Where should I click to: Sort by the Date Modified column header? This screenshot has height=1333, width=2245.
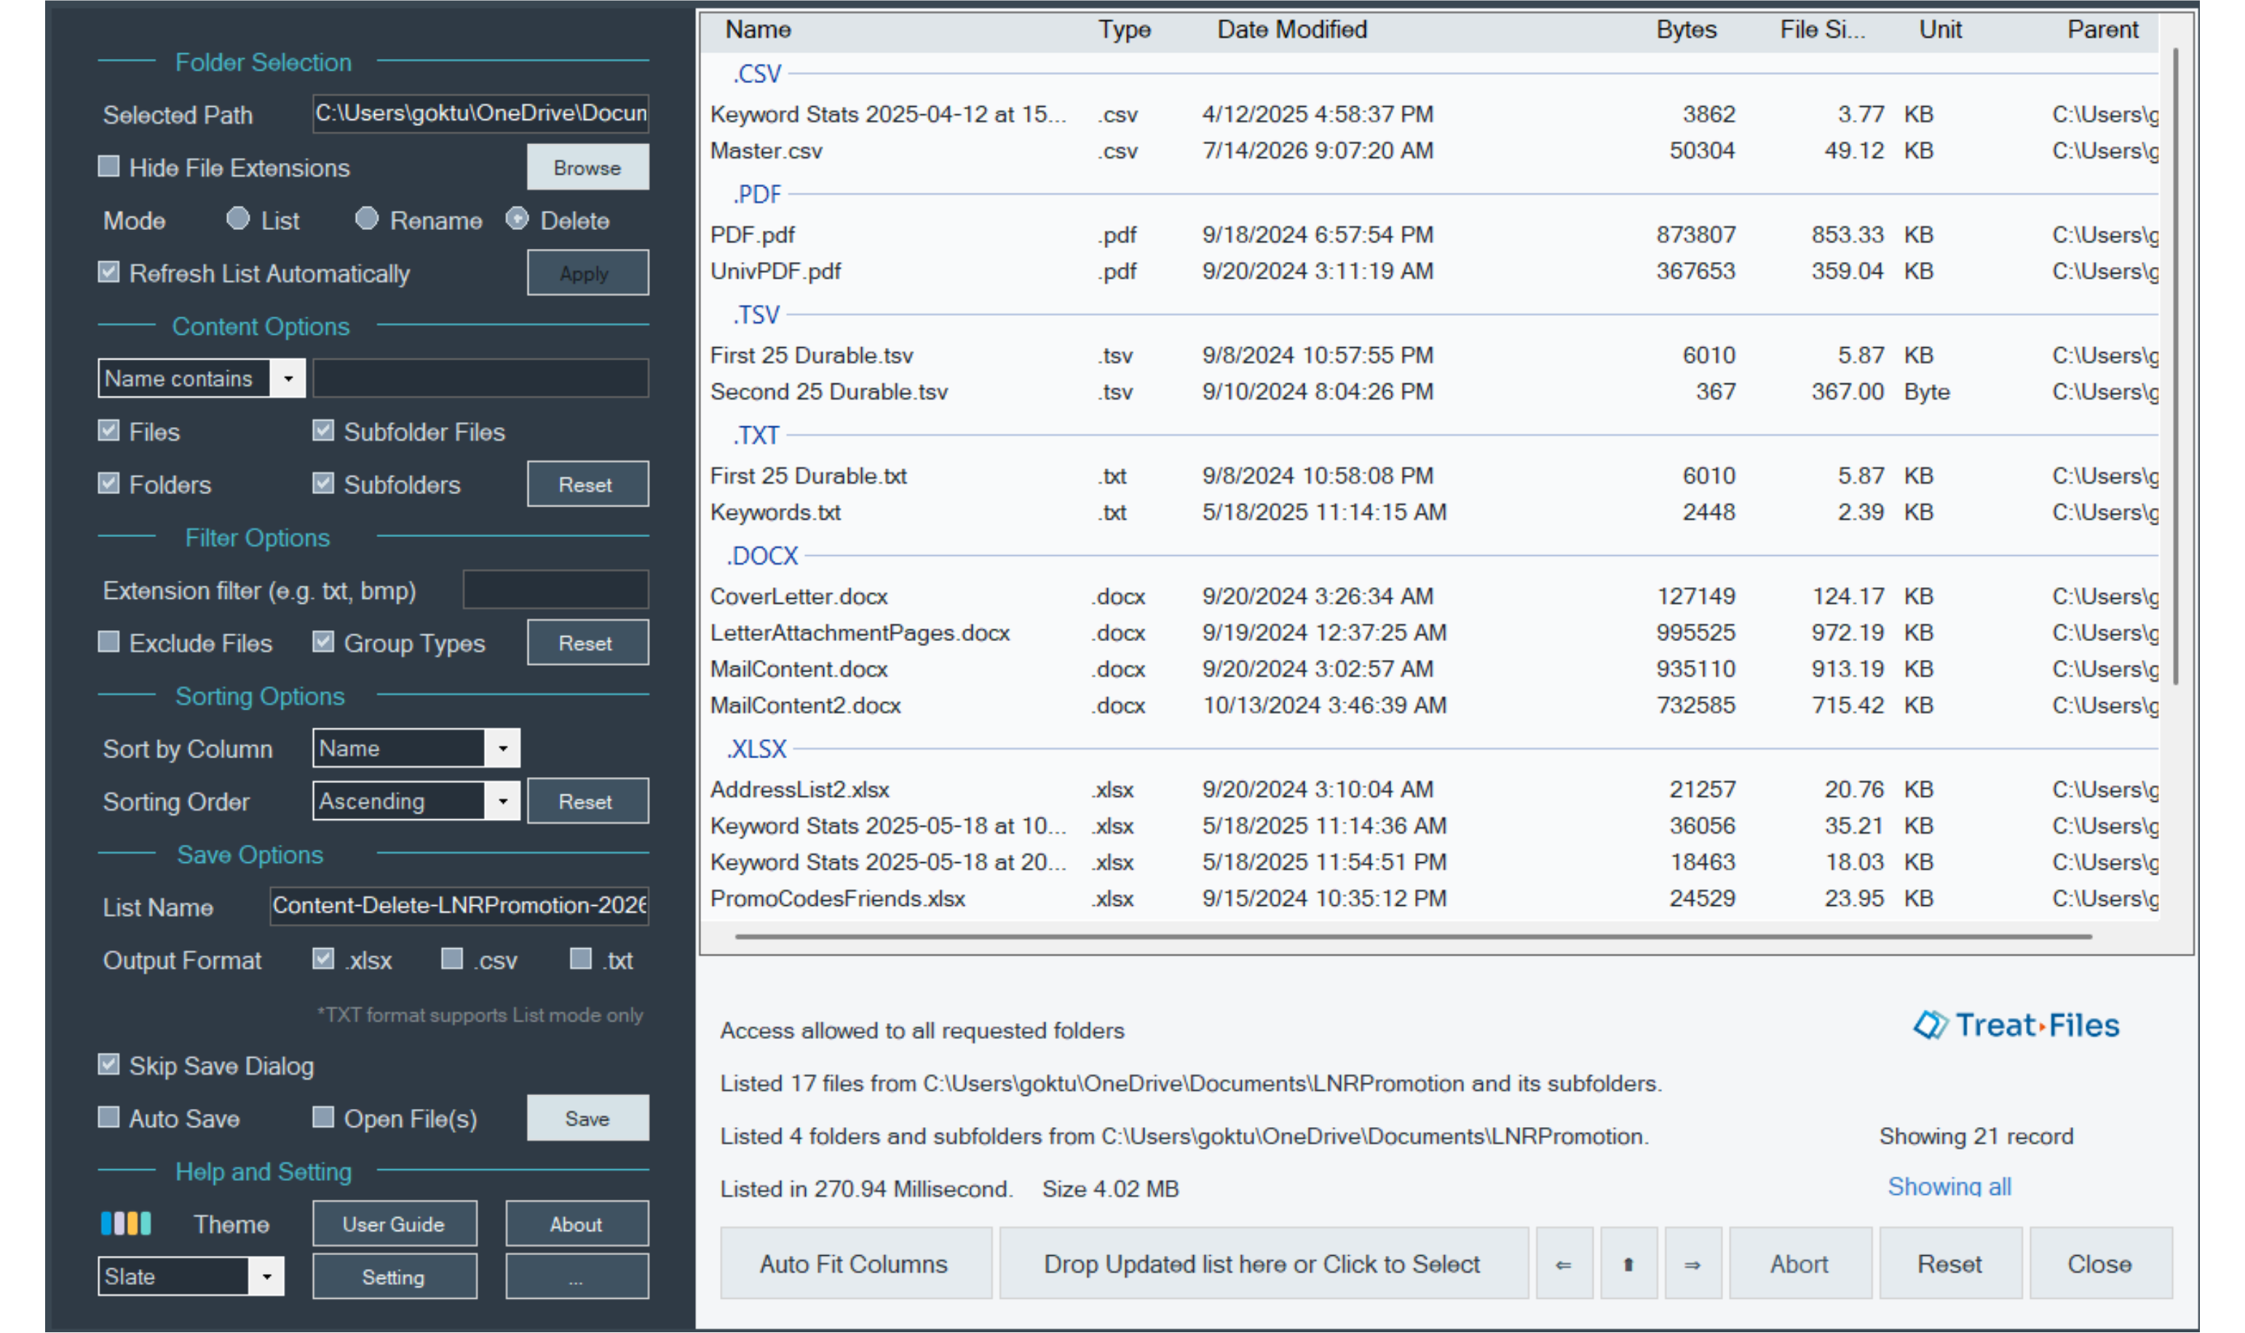(x=1292, y=30)
